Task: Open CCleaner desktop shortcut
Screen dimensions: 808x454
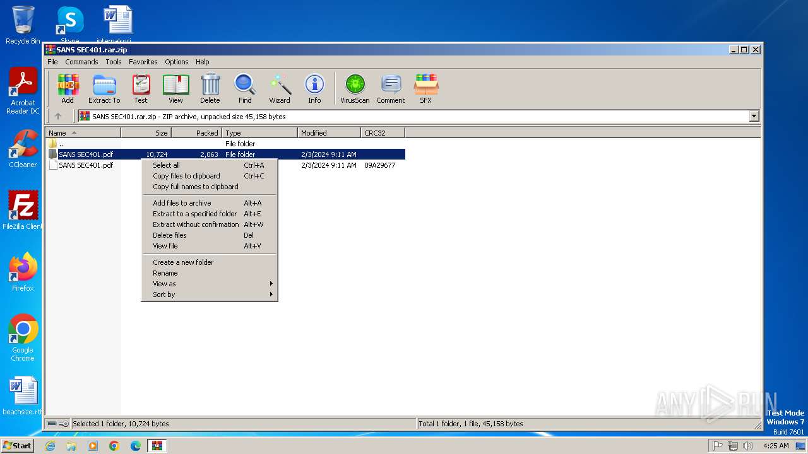Action: pyautogui.click(x=23, y=149)
